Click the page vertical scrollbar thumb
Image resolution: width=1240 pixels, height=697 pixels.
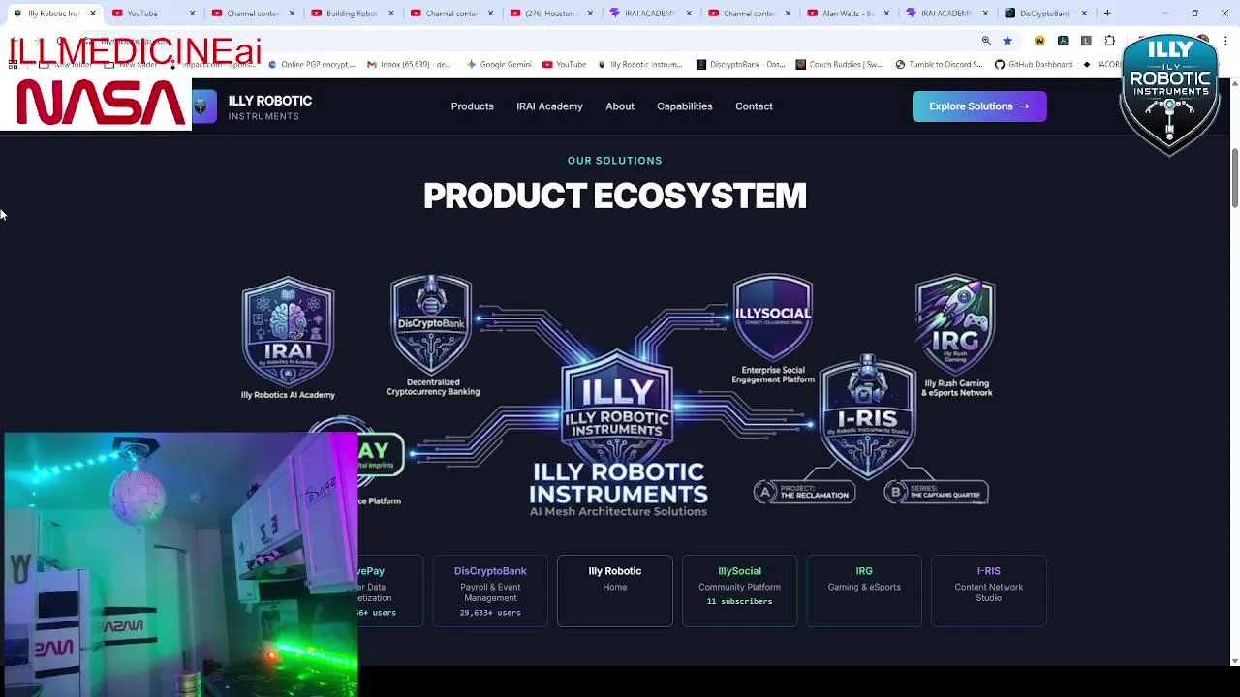coord(1234,177)
